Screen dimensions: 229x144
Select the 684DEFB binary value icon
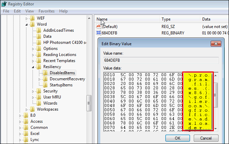(99, 33)
